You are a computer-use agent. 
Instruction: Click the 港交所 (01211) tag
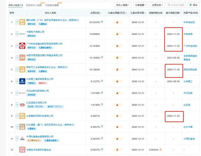click(55, 106)
